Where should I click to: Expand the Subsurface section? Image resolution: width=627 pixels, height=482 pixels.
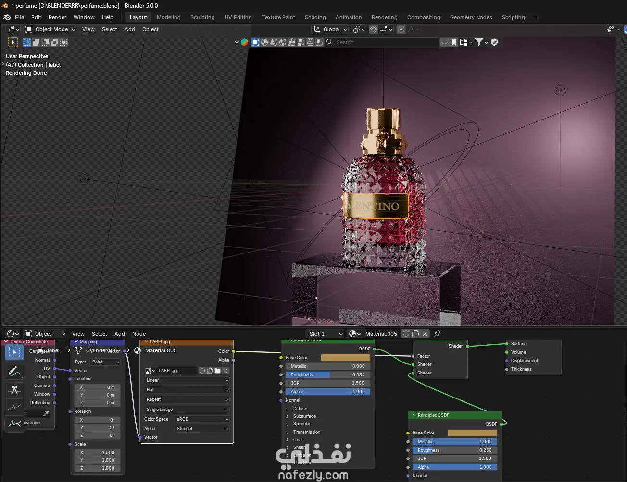tap(288, 416)
